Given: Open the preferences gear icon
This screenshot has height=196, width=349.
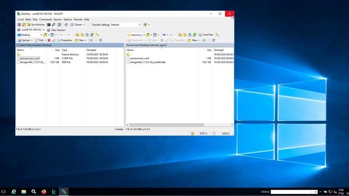Looking at the screenshot, I should pos(66,24).
